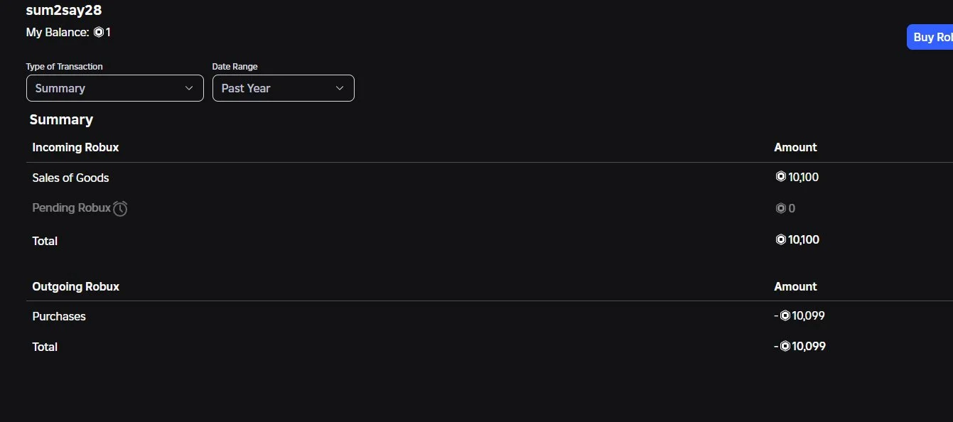Open the Type of Transaction Summary dropdown

[114, 88]
